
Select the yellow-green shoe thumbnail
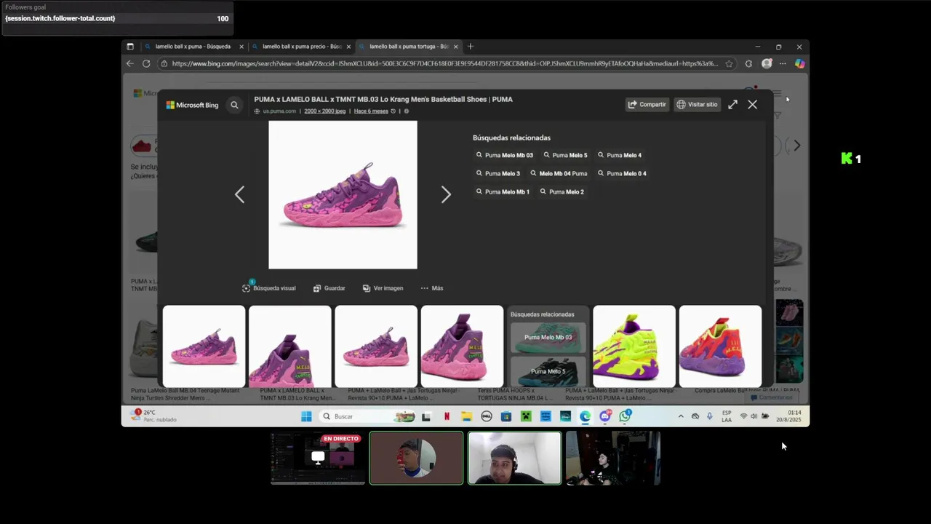point(634,346)
